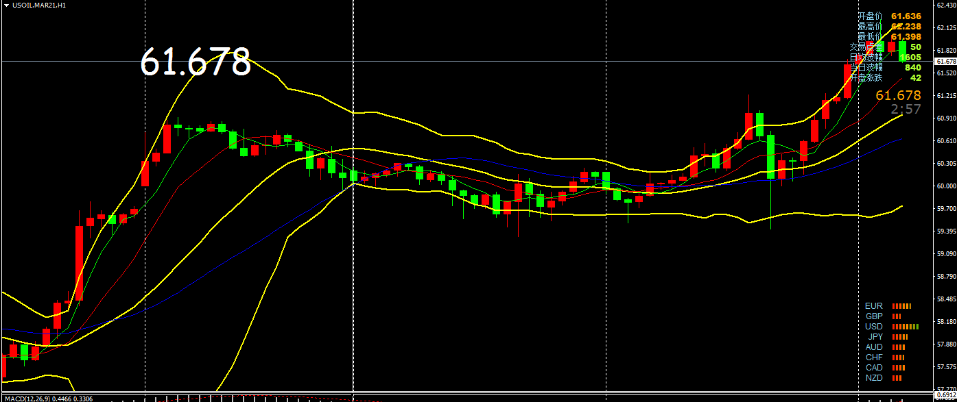Click the 0.6912 value on the MACD scale
957x402 pixels.
coord(946,395)
